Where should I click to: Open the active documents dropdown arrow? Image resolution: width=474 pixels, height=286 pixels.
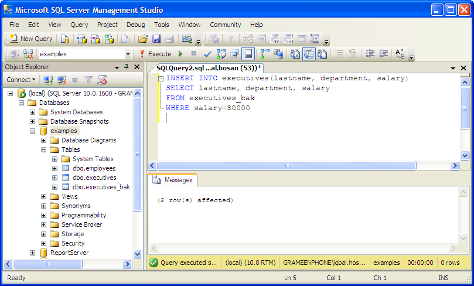click(453, 69)
